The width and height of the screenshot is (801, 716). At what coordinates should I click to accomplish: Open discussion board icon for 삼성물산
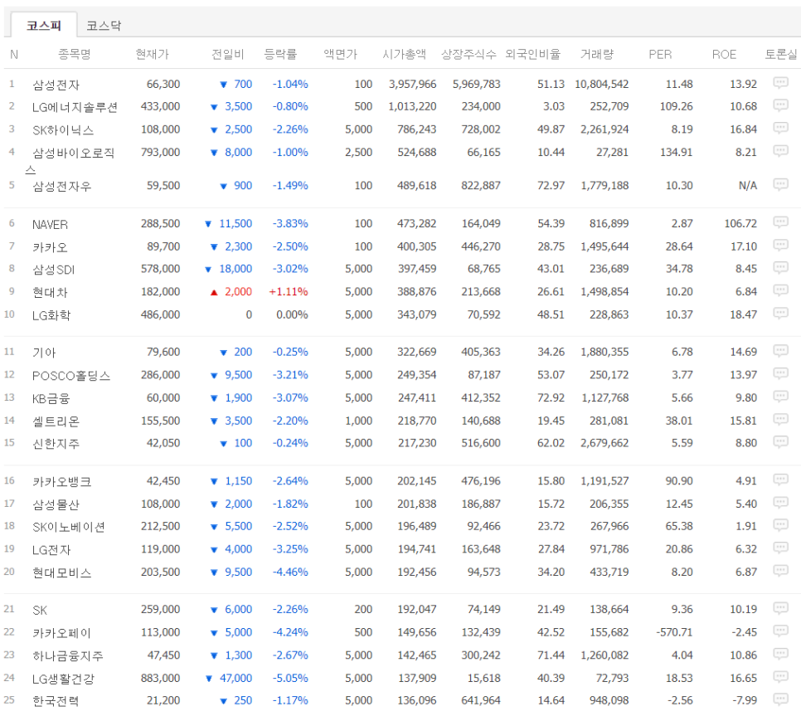pyautogui.click(x=780, y=503)
